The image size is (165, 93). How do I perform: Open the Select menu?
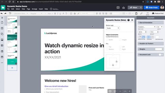pyautogui.click(x=18, y=9)
